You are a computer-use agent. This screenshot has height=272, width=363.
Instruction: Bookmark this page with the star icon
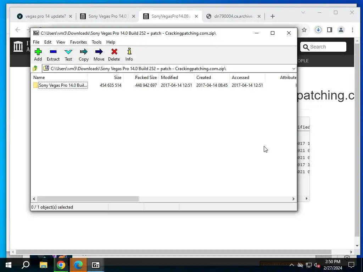[x=304, y=30]
